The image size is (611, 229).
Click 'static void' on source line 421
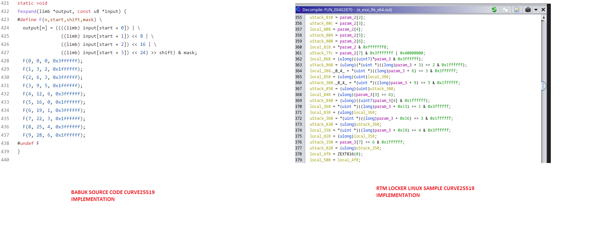(32, 3)
